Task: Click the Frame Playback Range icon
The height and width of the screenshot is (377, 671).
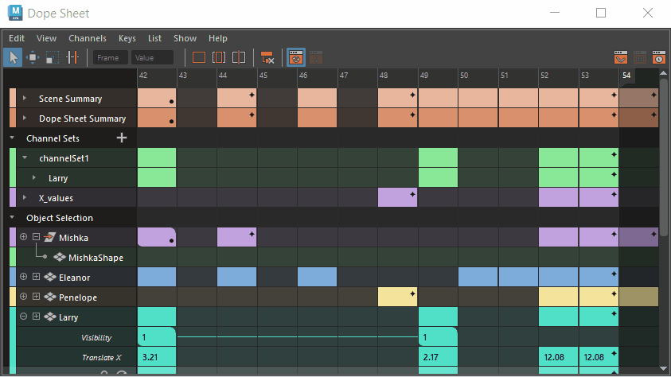Action: (x=219, y=57)
